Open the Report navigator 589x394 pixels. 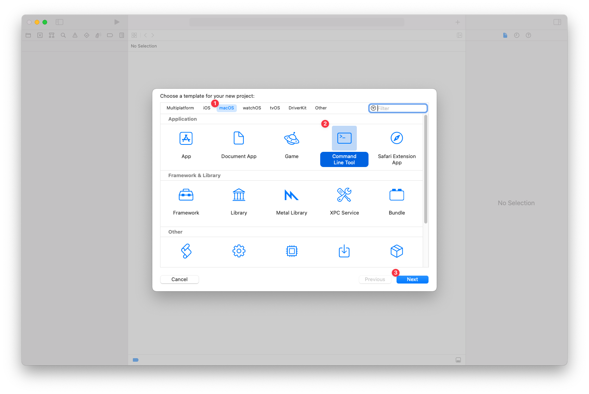point(122,35)
